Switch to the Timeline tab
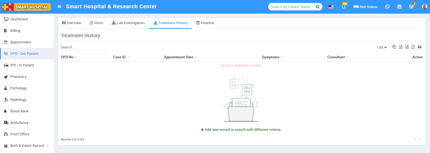 point(205,23)
